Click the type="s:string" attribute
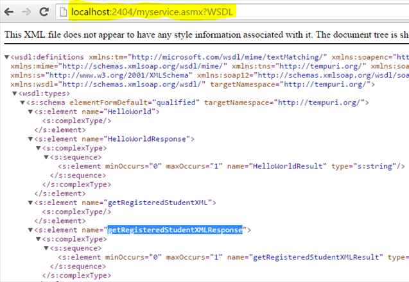 click(364, 167)
